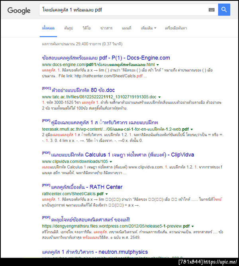Switch to the ข่าวสาร (News) tab

(106, 28)
